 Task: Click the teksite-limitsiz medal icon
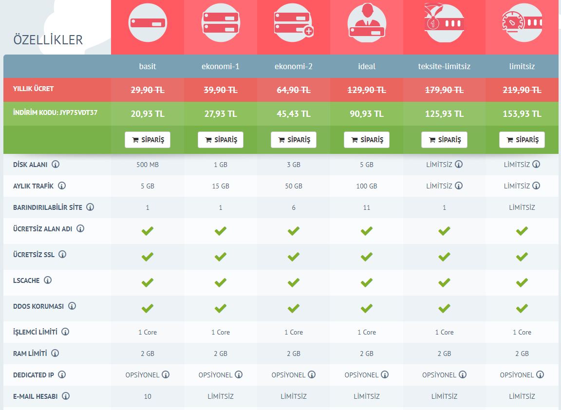(x=444, y=22)
